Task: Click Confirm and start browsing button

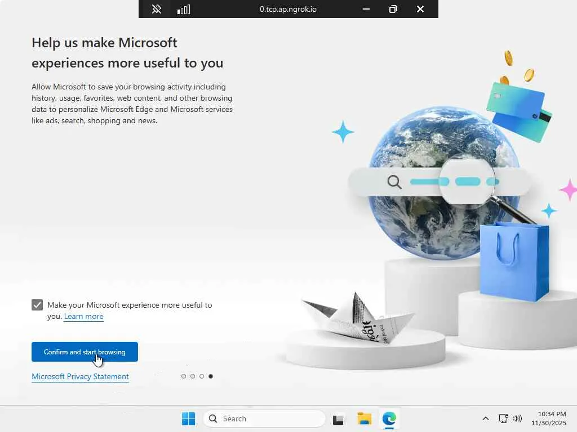Action: click(x=85, y=352)
